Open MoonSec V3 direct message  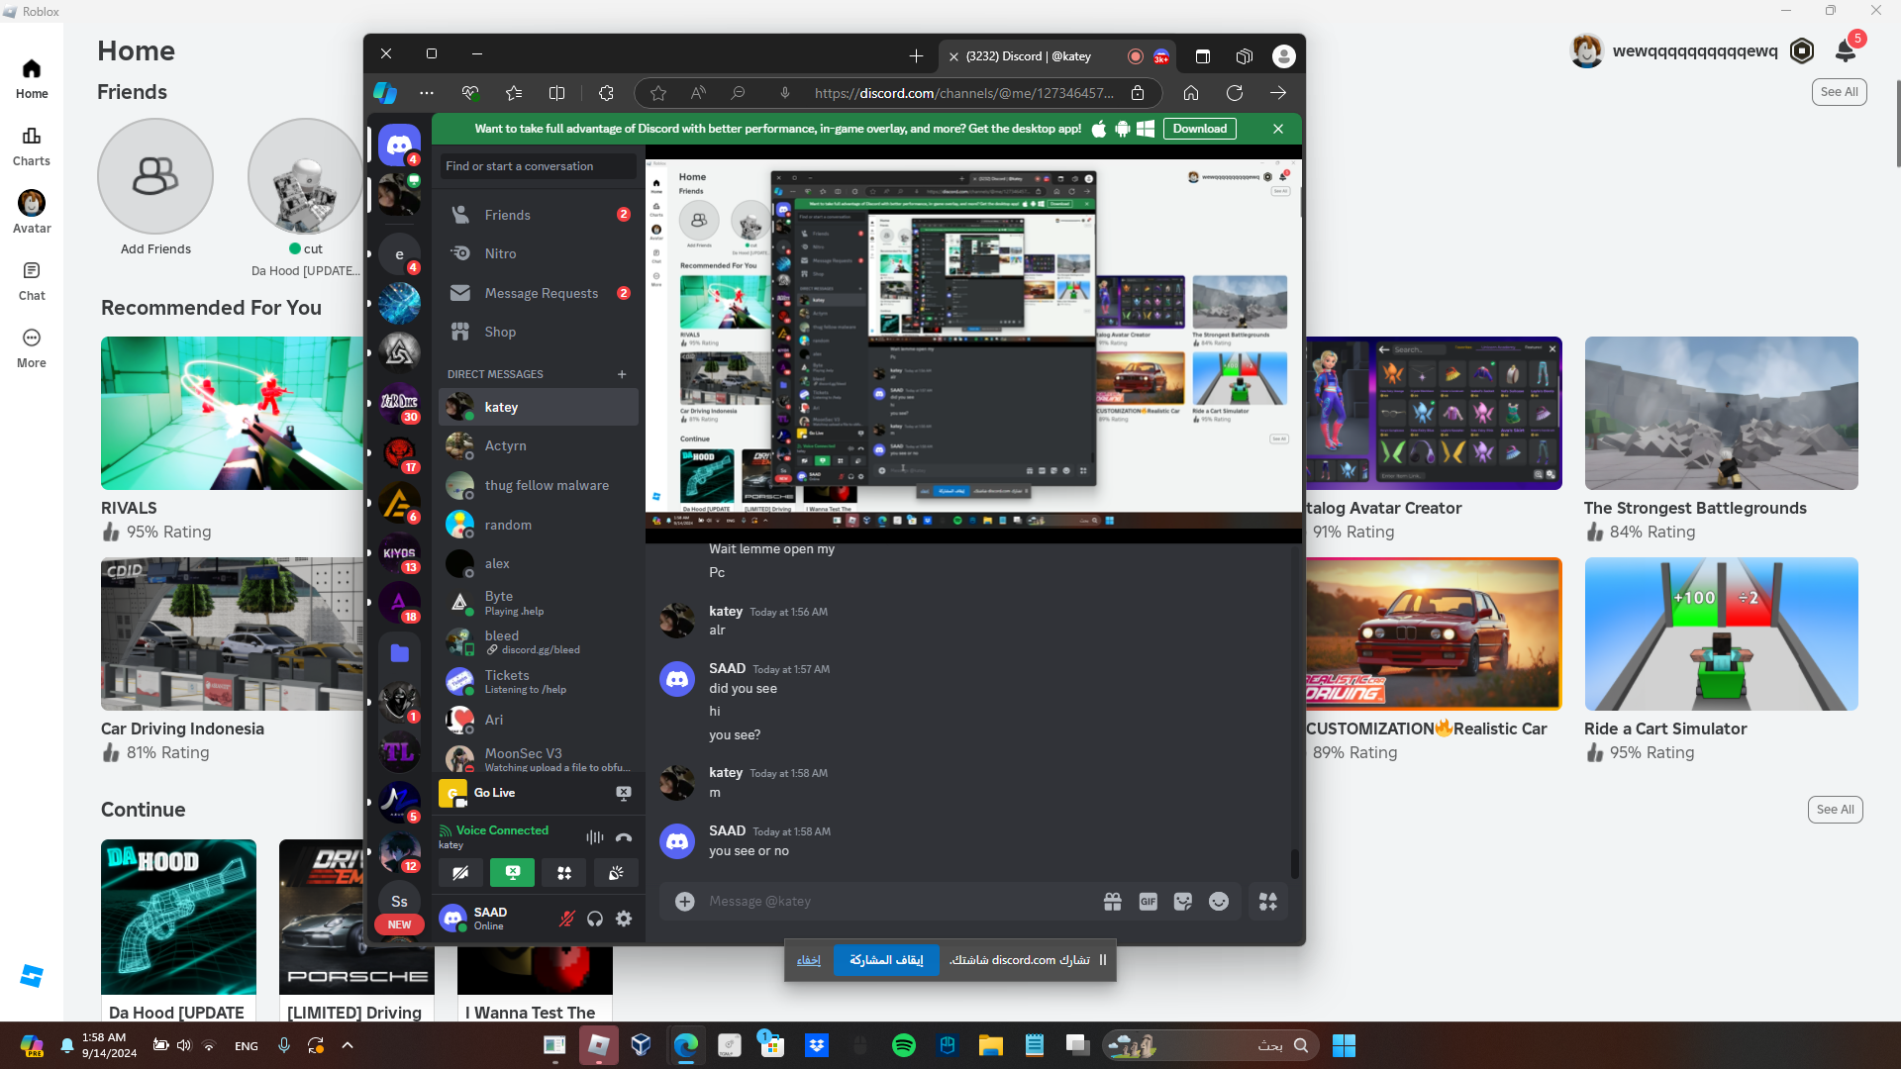(538, 759)
